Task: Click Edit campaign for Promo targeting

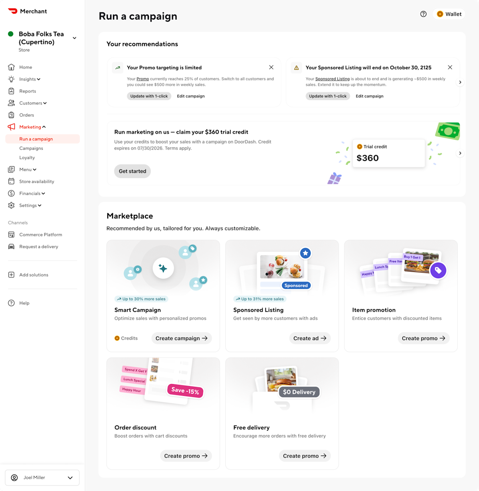Action: [x=191, y=96]
